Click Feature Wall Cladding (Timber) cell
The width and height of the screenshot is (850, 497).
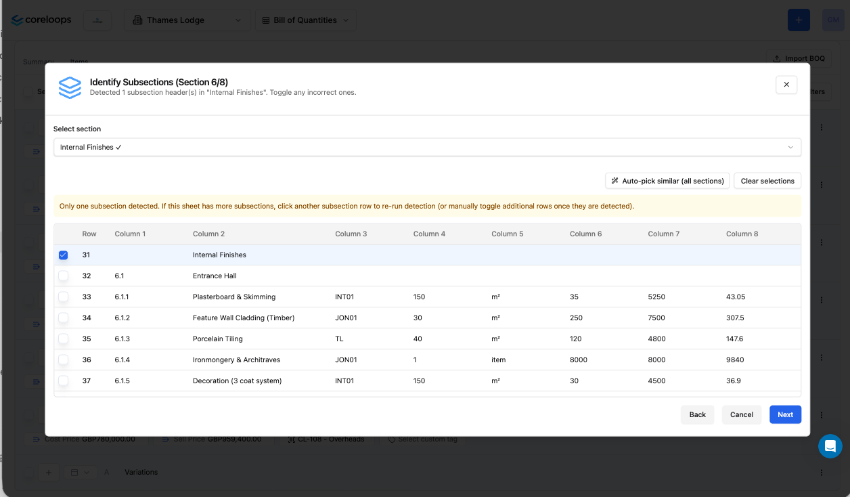pyautogui.click(x=244, y=318)
